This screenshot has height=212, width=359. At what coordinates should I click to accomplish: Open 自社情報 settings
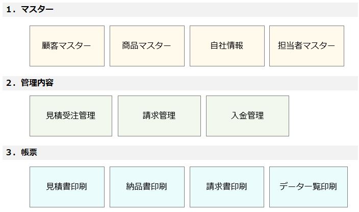tap(227, 46)
